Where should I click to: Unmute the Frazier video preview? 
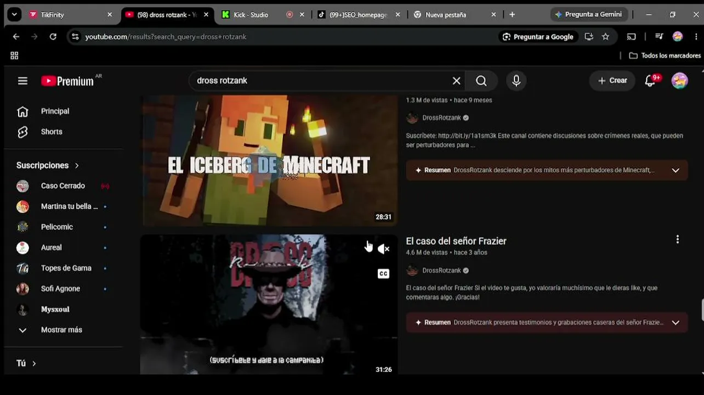pyautogui.click(x=383, y=249)
